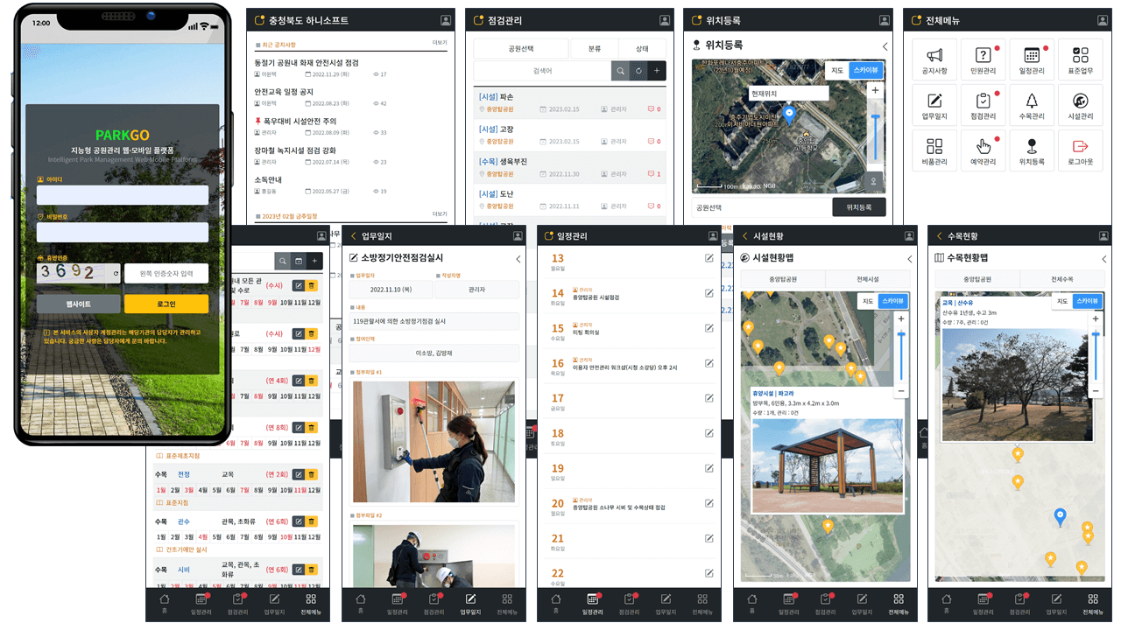Click 웹사이트 button on login screen

pos(79,304)
